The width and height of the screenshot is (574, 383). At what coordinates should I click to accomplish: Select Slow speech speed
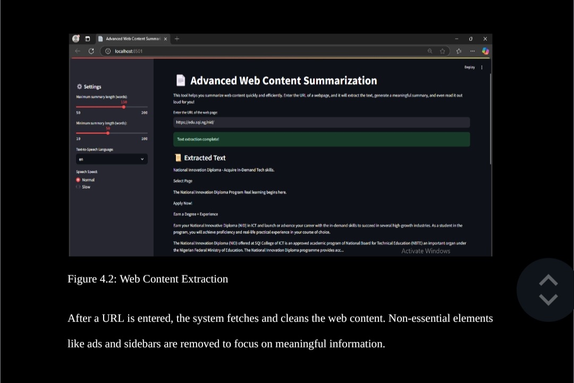[x=78, y=187]
